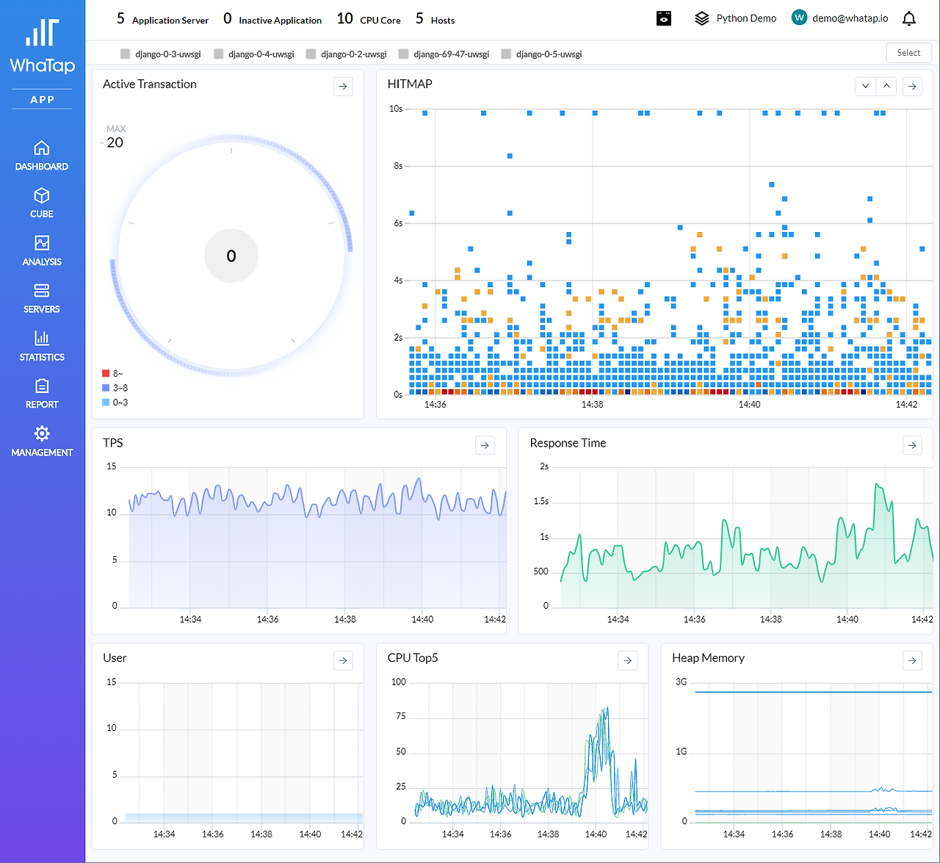The width and height of the screenshot is (940, 863).
Task: Toggle the django-69-47-uwsgi checkbox
Action: (403, 54)
